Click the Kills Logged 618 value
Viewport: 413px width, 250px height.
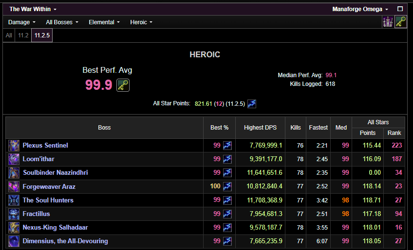click(x=330, y=84)
